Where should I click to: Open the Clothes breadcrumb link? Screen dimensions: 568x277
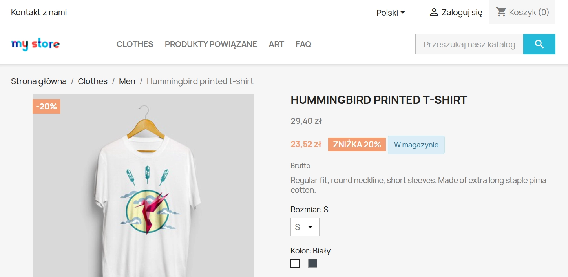(93, 81)
